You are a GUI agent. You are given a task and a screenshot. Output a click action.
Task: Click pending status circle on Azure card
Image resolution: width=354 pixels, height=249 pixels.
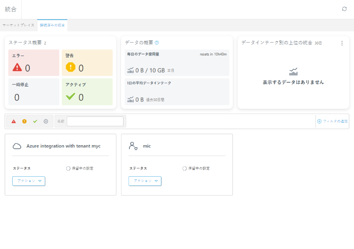point(68,168)
